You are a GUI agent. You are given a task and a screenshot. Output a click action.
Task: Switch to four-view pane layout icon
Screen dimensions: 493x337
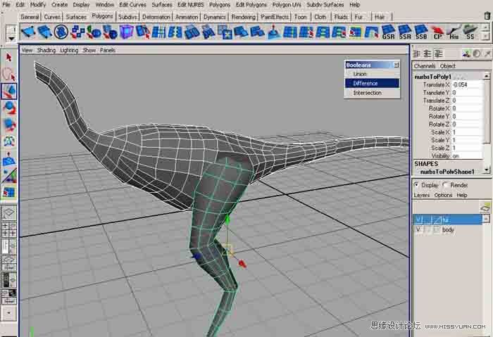9,229
